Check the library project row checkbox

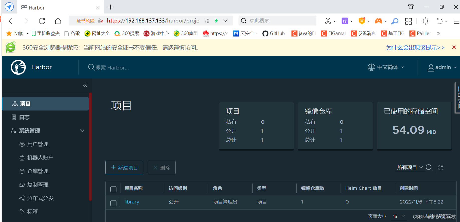point(113,203)
